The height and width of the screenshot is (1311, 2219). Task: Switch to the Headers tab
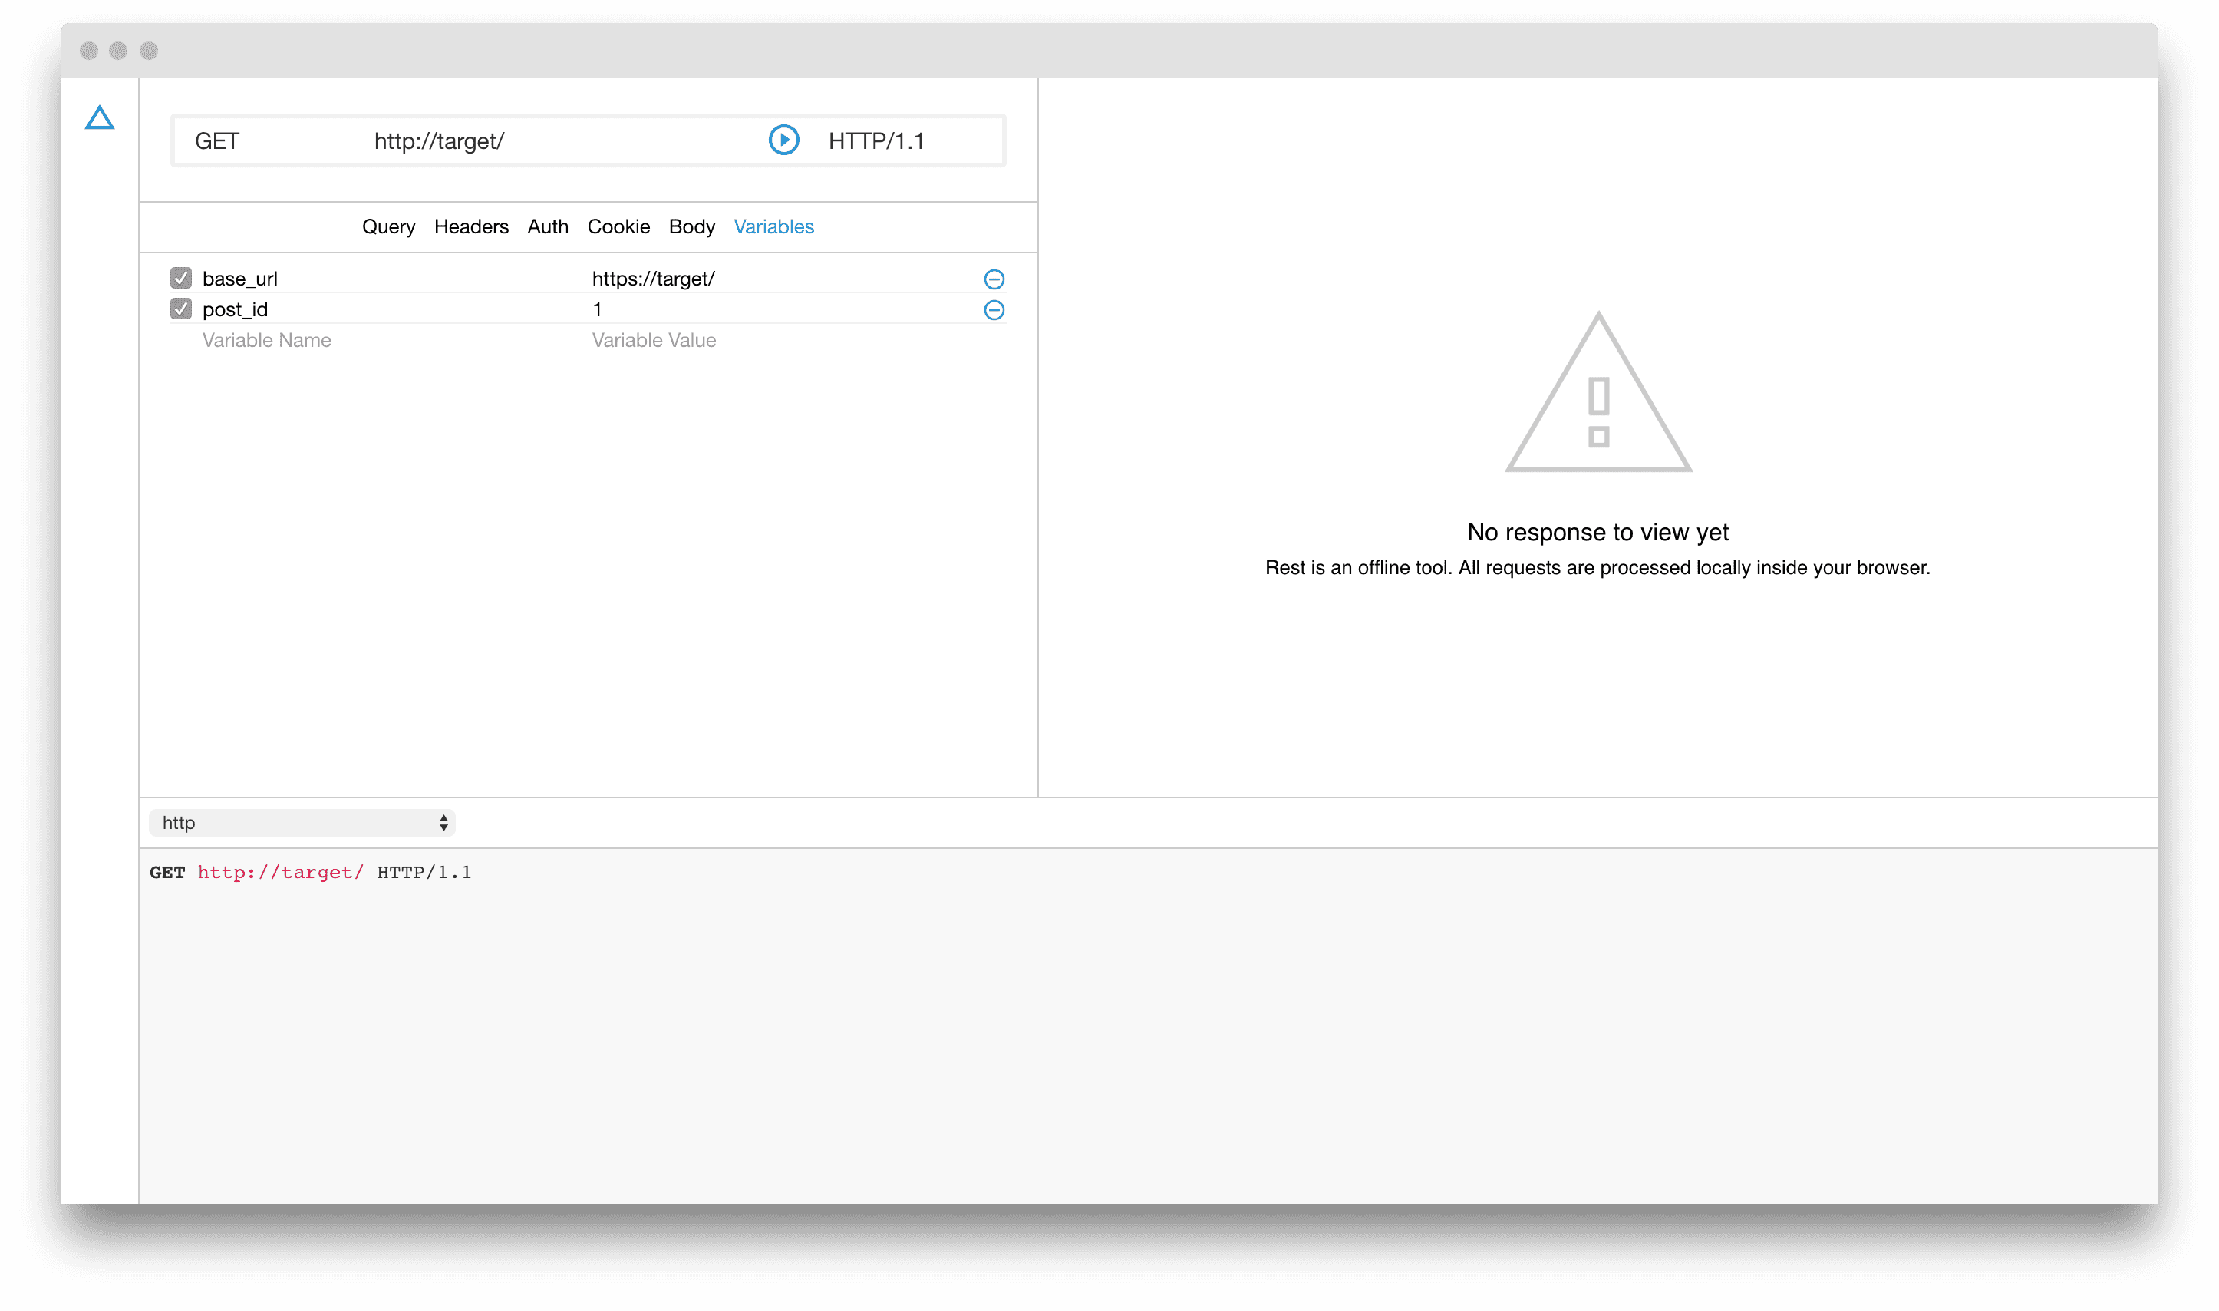click(x=472, y=227)
